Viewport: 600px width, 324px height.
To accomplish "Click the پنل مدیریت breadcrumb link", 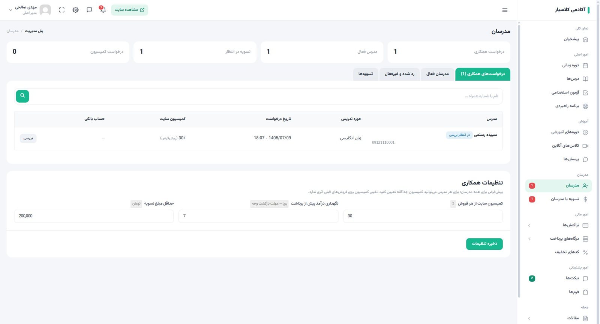I will 34,31.
